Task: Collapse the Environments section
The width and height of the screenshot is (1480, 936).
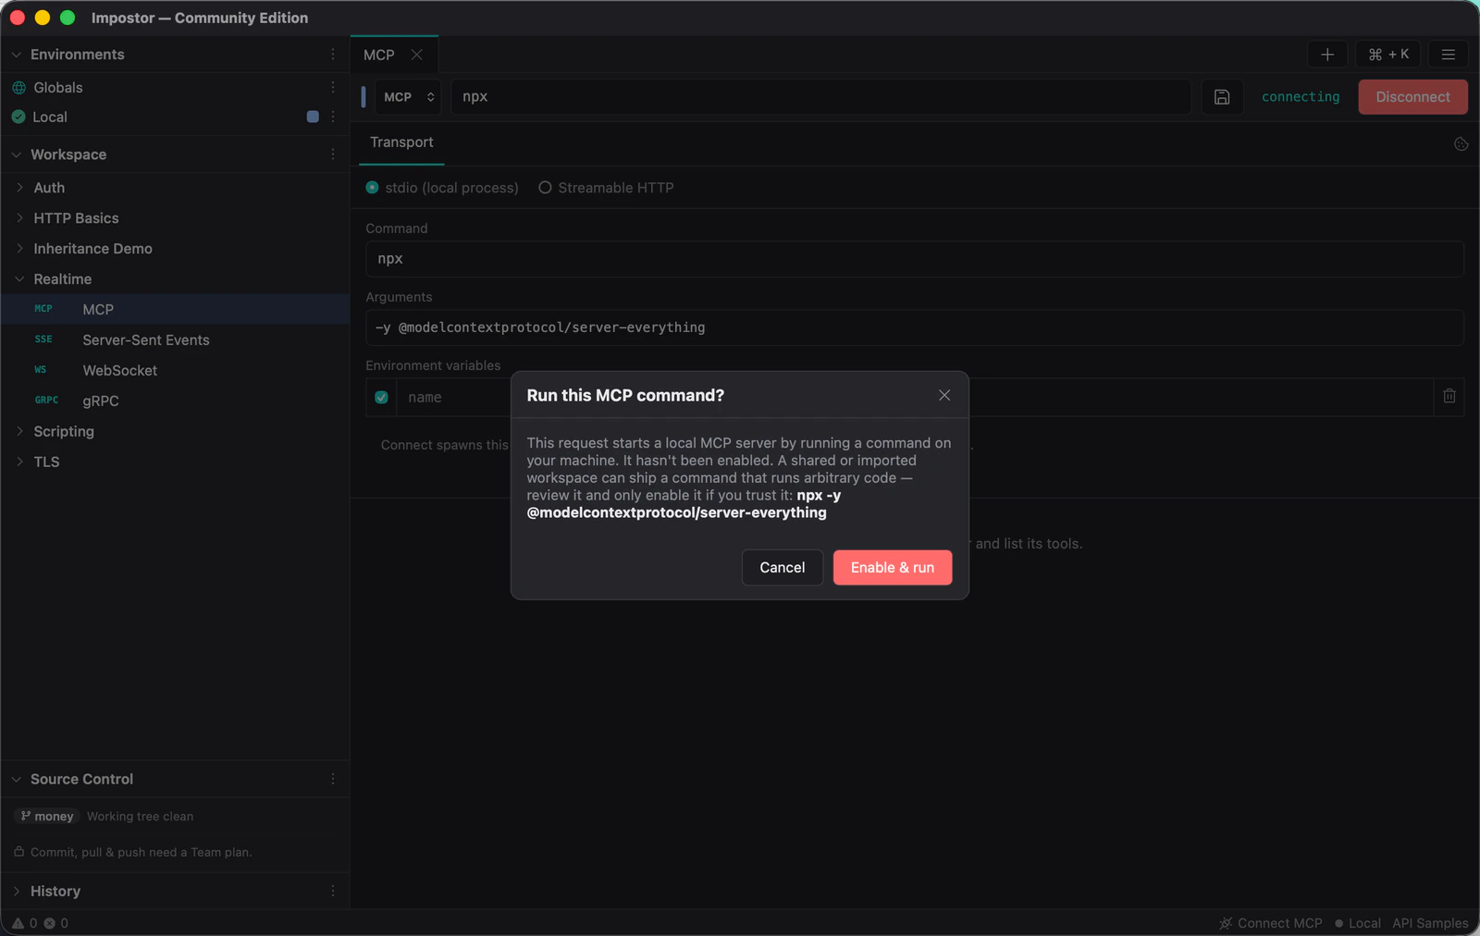Action: (x=17, y=55)
